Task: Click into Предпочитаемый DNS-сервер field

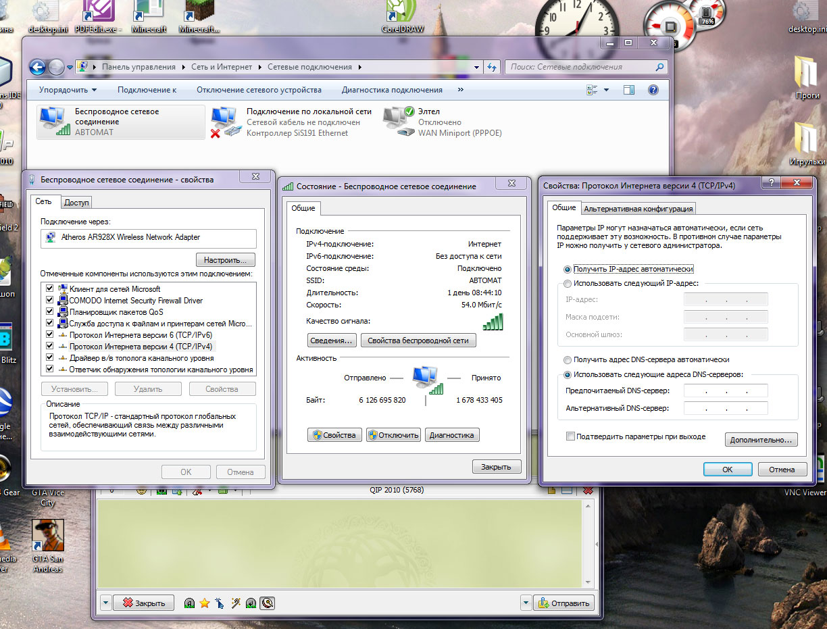Action: (726, 391)
